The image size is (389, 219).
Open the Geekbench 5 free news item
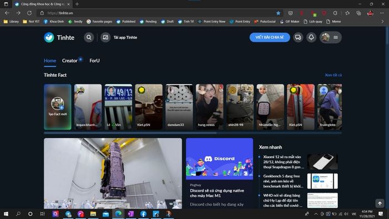(283, 181)
